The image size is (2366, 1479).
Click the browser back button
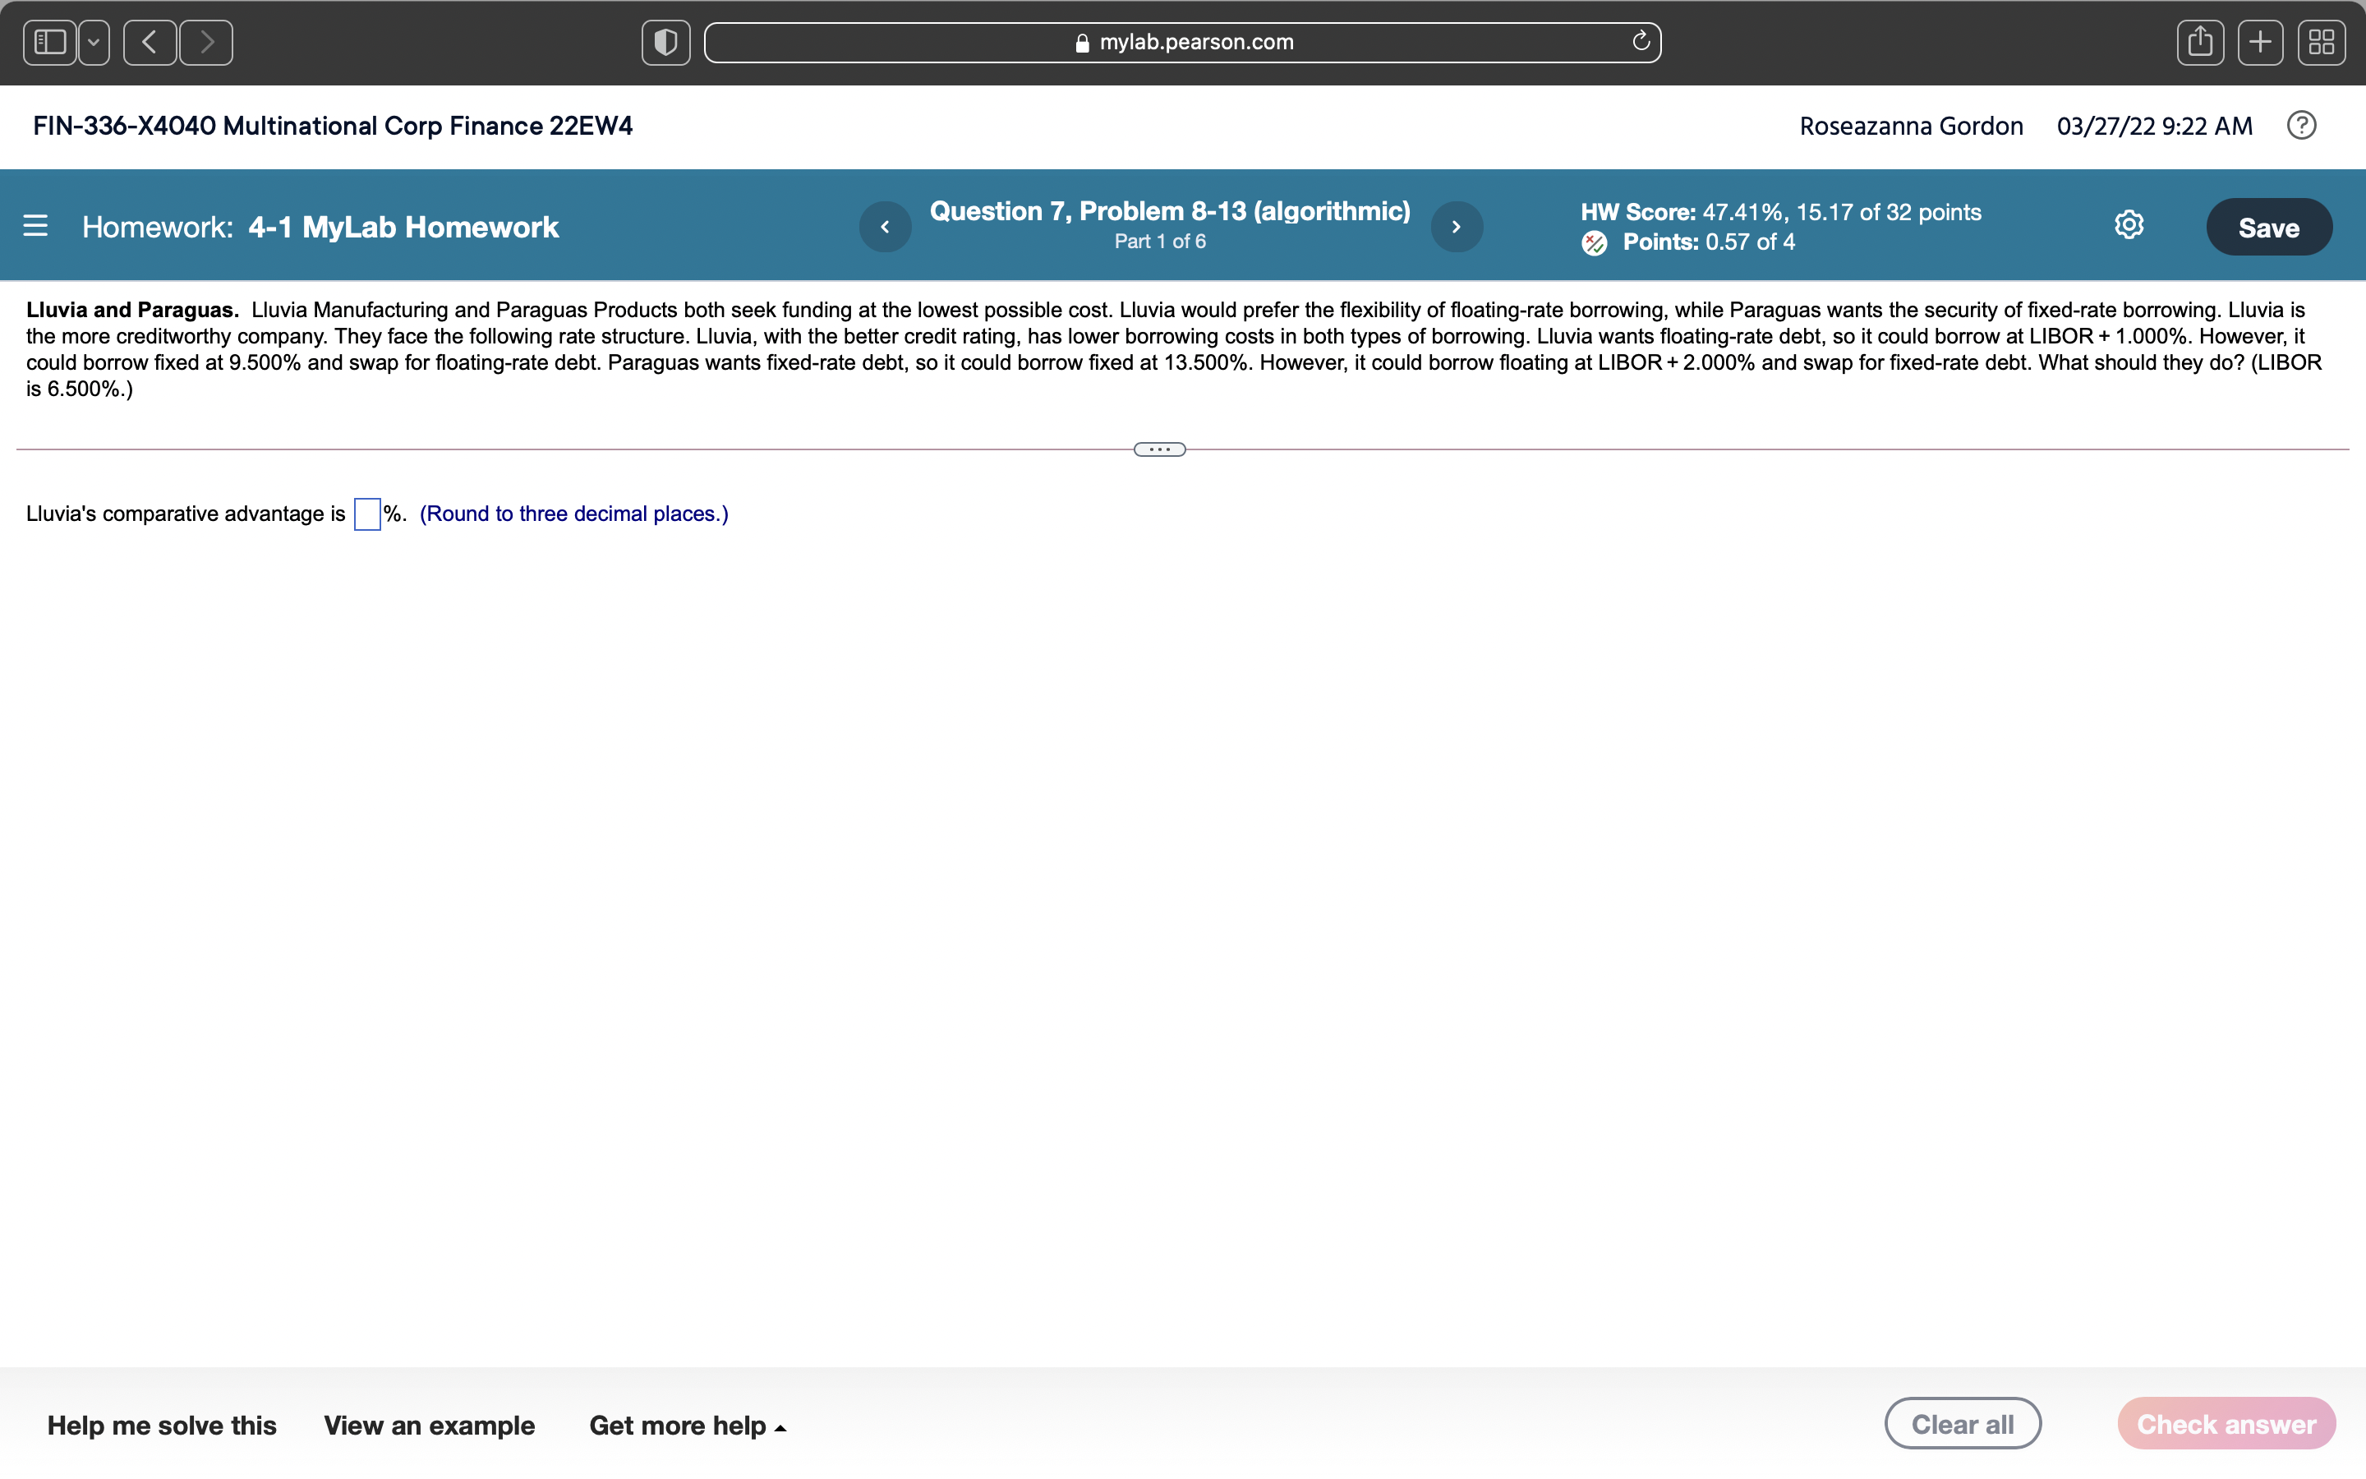click(150, 42)
